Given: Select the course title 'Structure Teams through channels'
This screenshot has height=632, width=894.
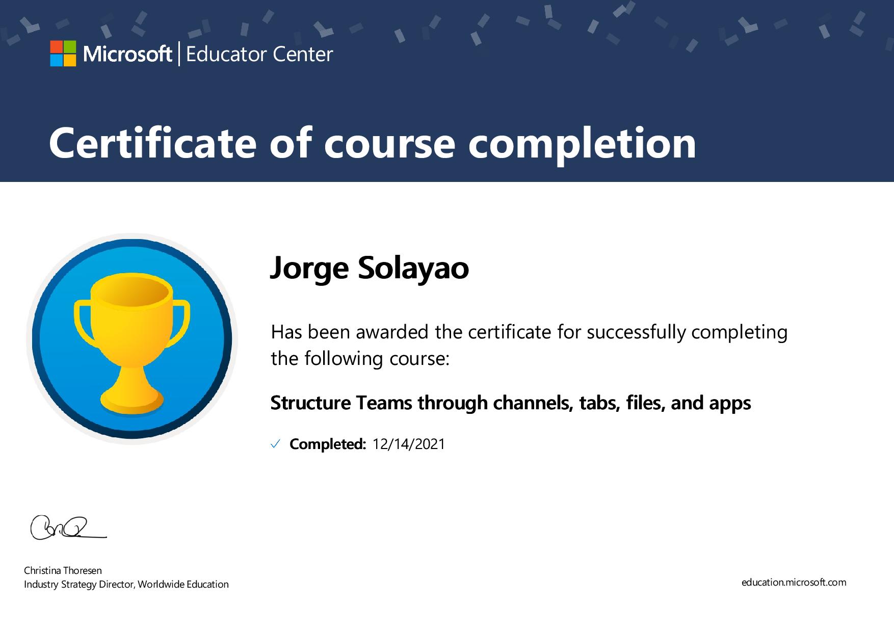Looking at the screenshot, I should pos(511,403).
